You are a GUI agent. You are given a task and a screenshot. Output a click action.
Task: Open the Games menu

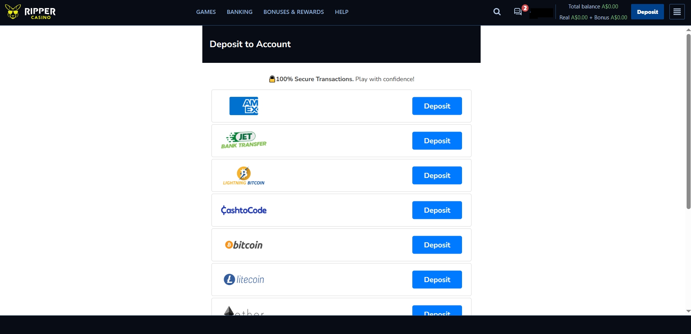click(206, 12)
